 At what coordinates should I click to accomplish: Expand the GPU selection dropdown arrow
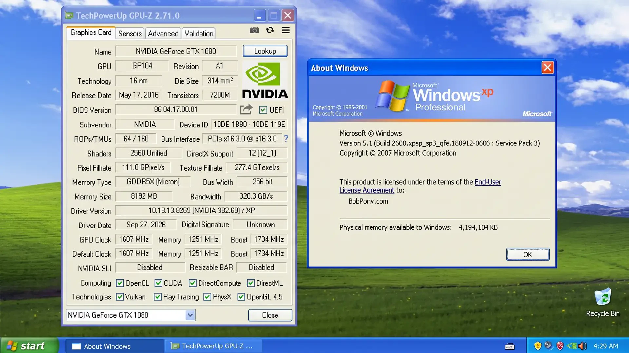(x=190, y=315)
